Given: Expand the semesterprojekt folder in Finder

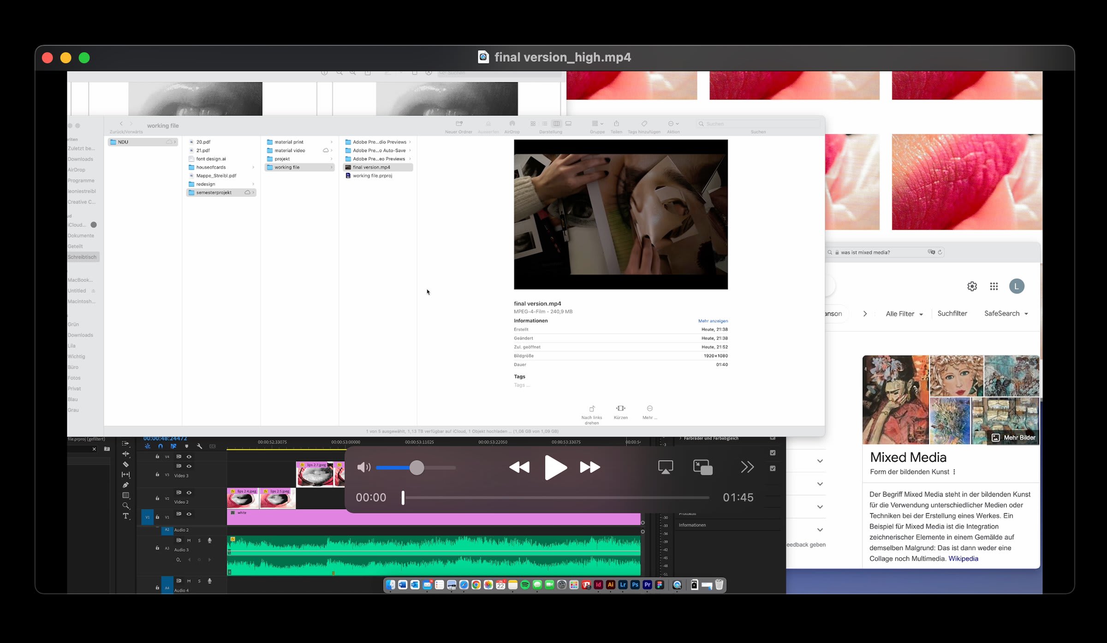Looking at the screenshot, I should (214, 192).
